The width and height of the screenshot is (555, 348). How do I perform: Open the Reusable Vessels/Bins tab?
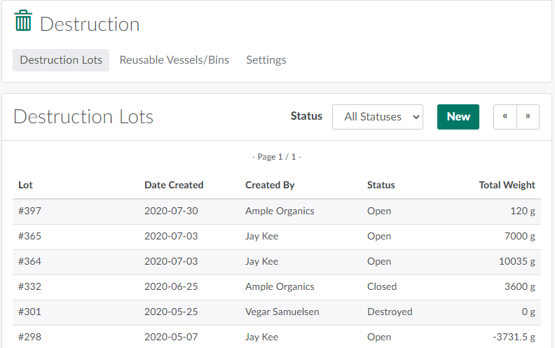coord(174,60)
